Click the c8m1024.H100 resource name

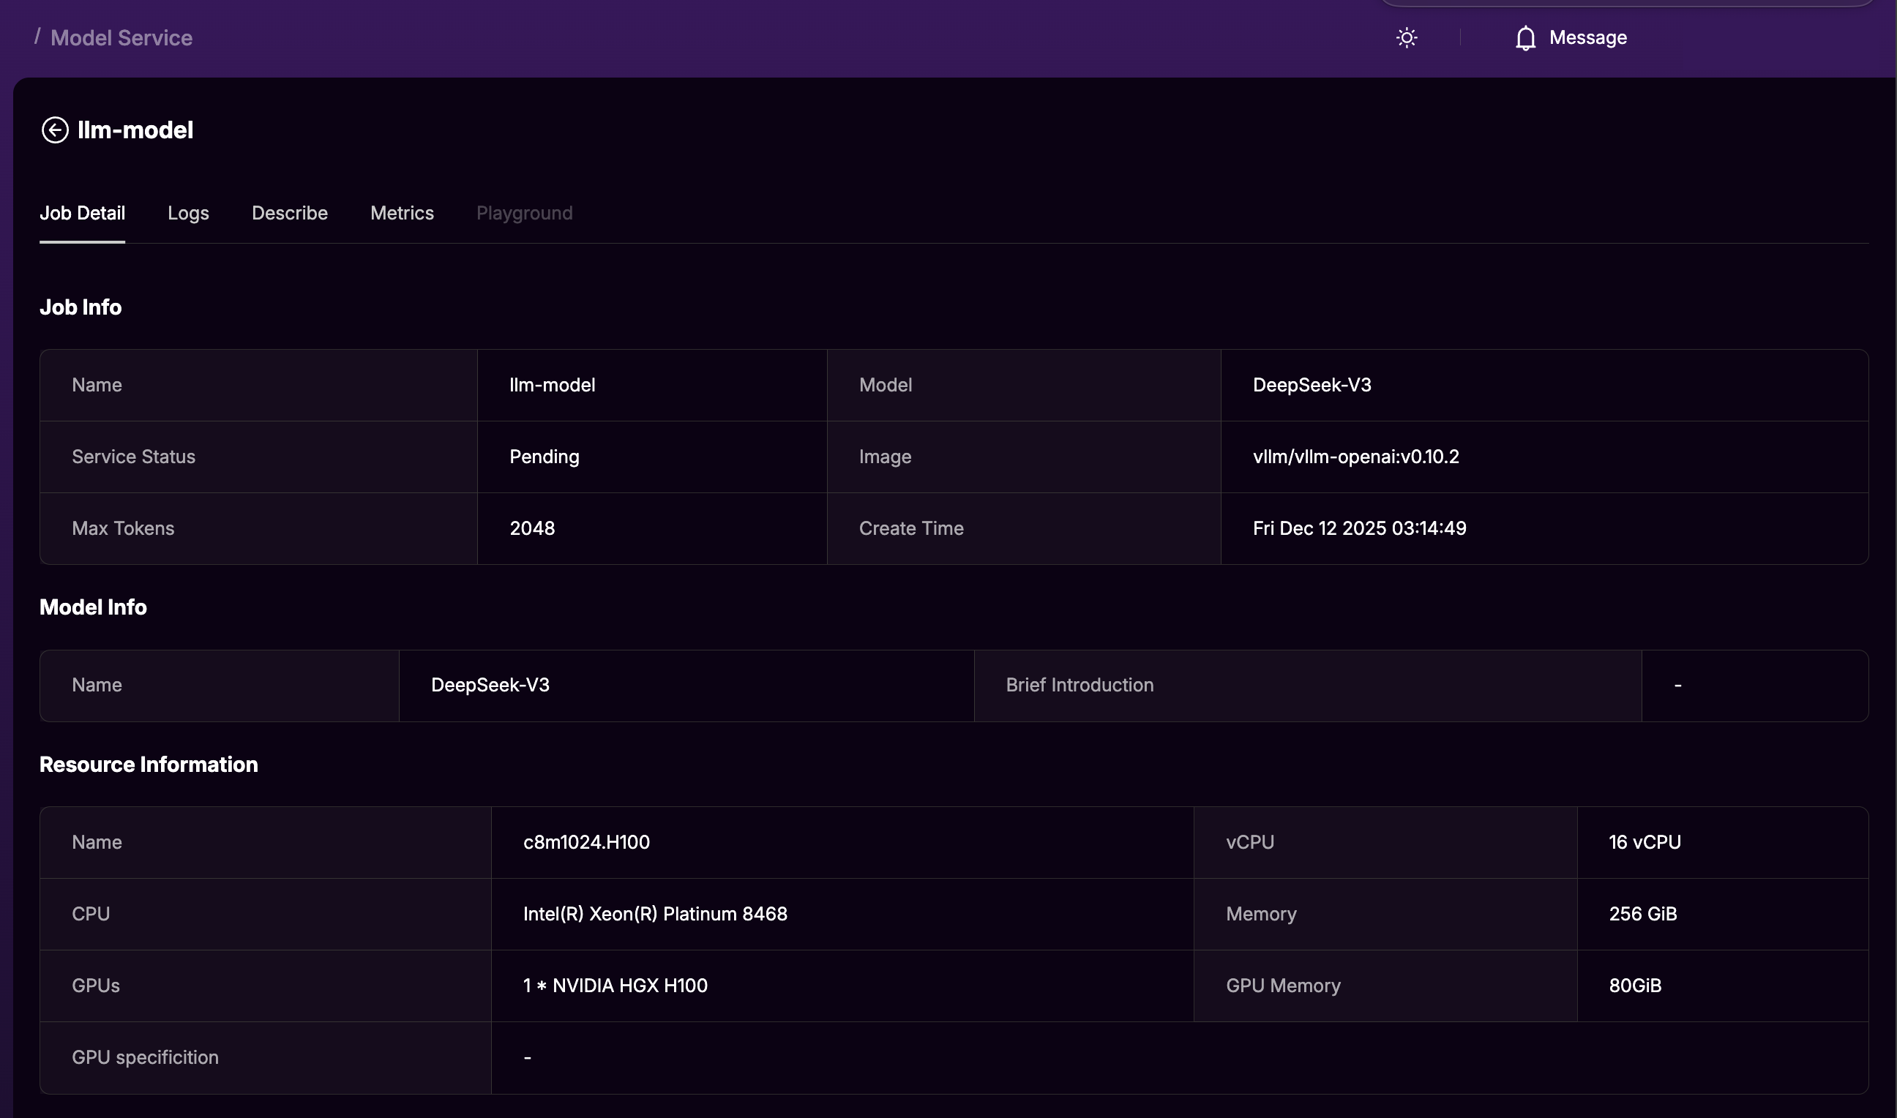tap(586, 842)
